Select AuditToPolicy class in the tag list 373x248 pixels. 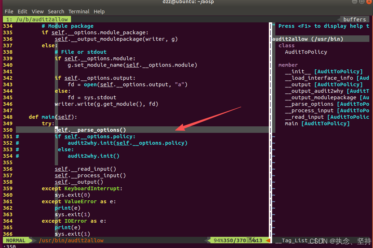point(306,52)
